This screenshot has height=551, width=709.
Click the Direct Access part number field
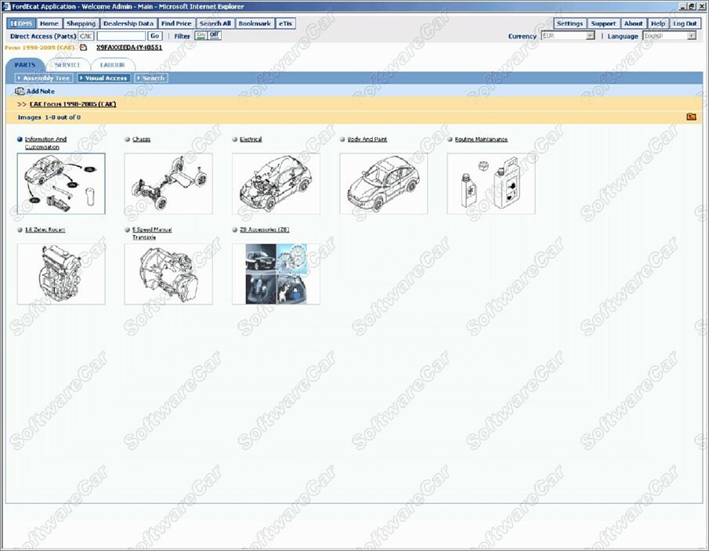[121, 36]
